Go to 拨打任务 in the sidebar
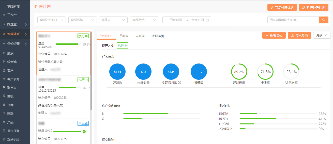Viewport: 333px width, 144px height. (13, 131)
